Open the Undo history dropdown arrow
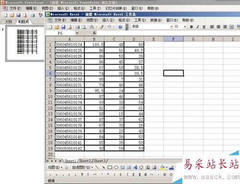The image size is (240, 184). (114, 27)
